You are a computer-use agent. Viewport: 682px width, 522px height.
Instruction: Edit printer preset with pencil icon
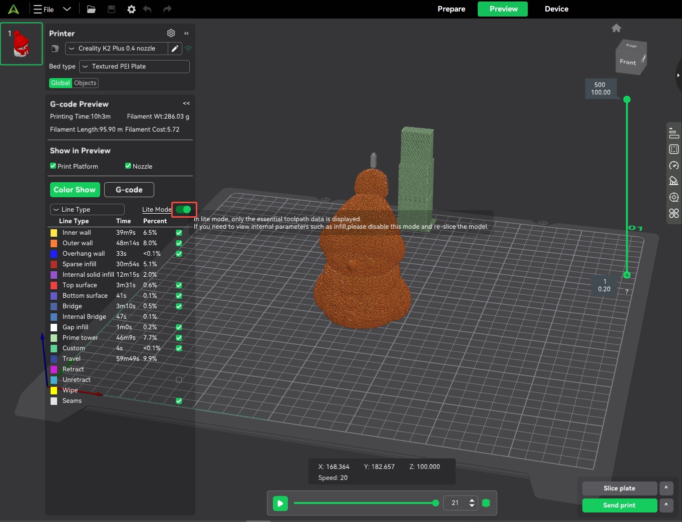[x=175, y=49]
